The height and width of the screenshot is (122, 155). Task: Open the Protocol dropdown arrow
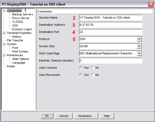[x=139, y=39]
